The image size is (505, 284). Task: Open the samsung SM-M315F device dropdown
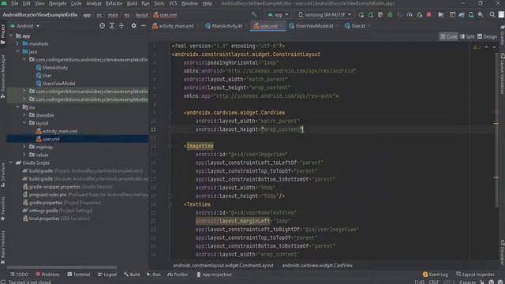click(x=324, y=15)
